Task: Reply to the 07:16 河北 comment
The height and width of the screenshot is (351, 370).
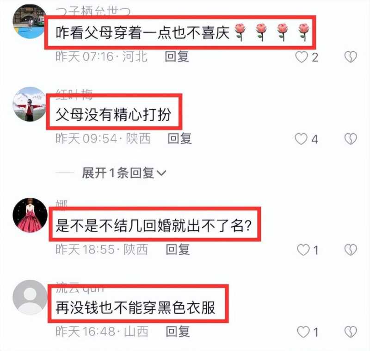Action: click(177, 56)
